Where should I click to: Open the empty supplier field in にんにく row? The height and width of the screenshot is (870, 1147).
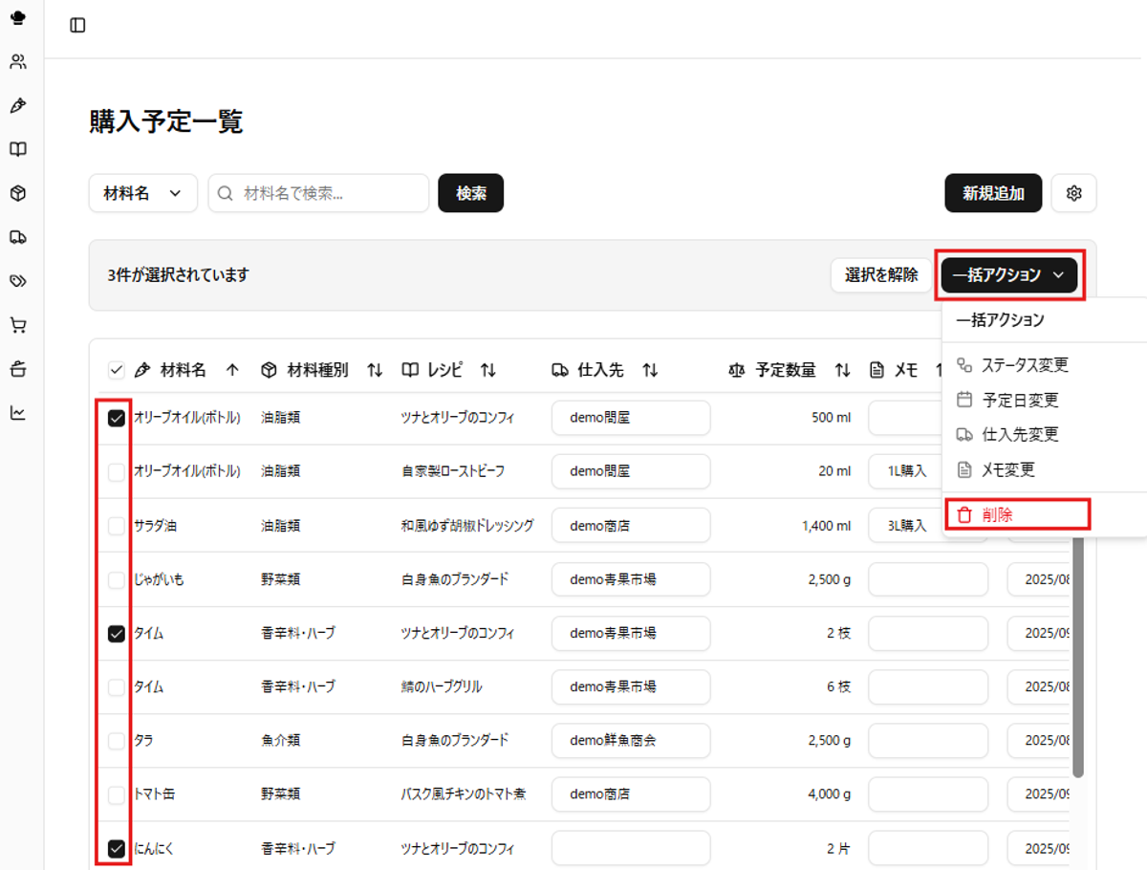[631, 848]
